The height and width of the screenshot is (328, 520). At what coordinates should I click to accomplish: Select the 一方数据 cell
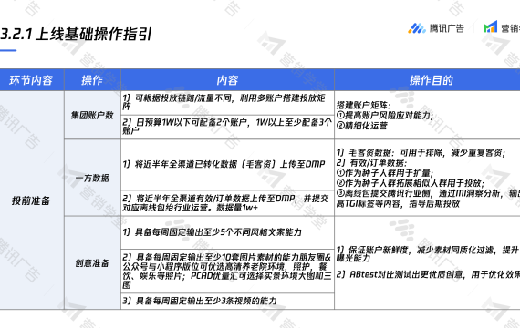coord(92,178)
